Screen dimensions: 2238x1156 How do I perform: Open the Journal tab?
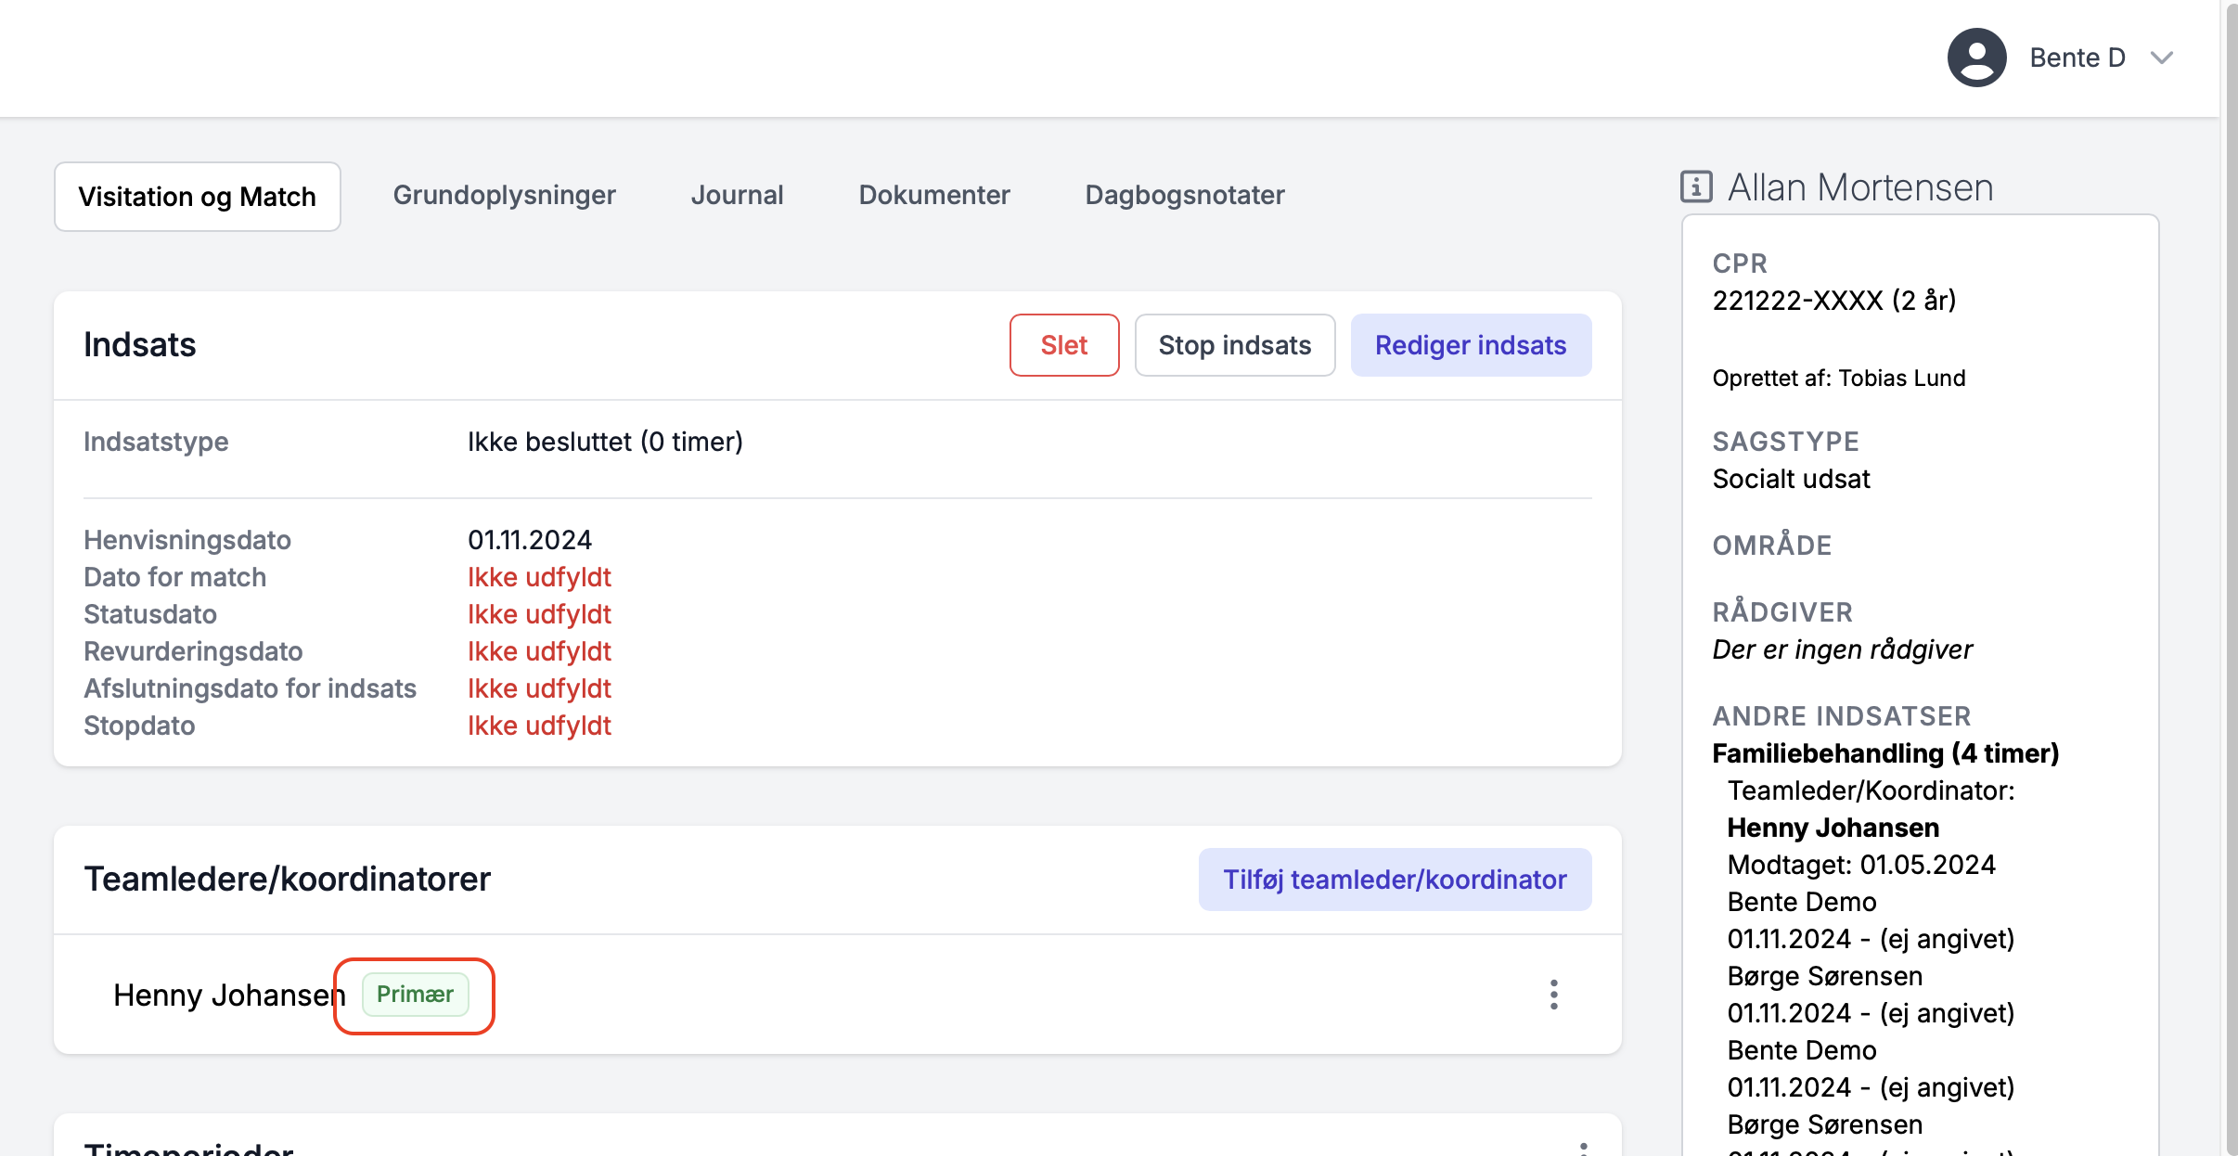(x=737, y=195)
